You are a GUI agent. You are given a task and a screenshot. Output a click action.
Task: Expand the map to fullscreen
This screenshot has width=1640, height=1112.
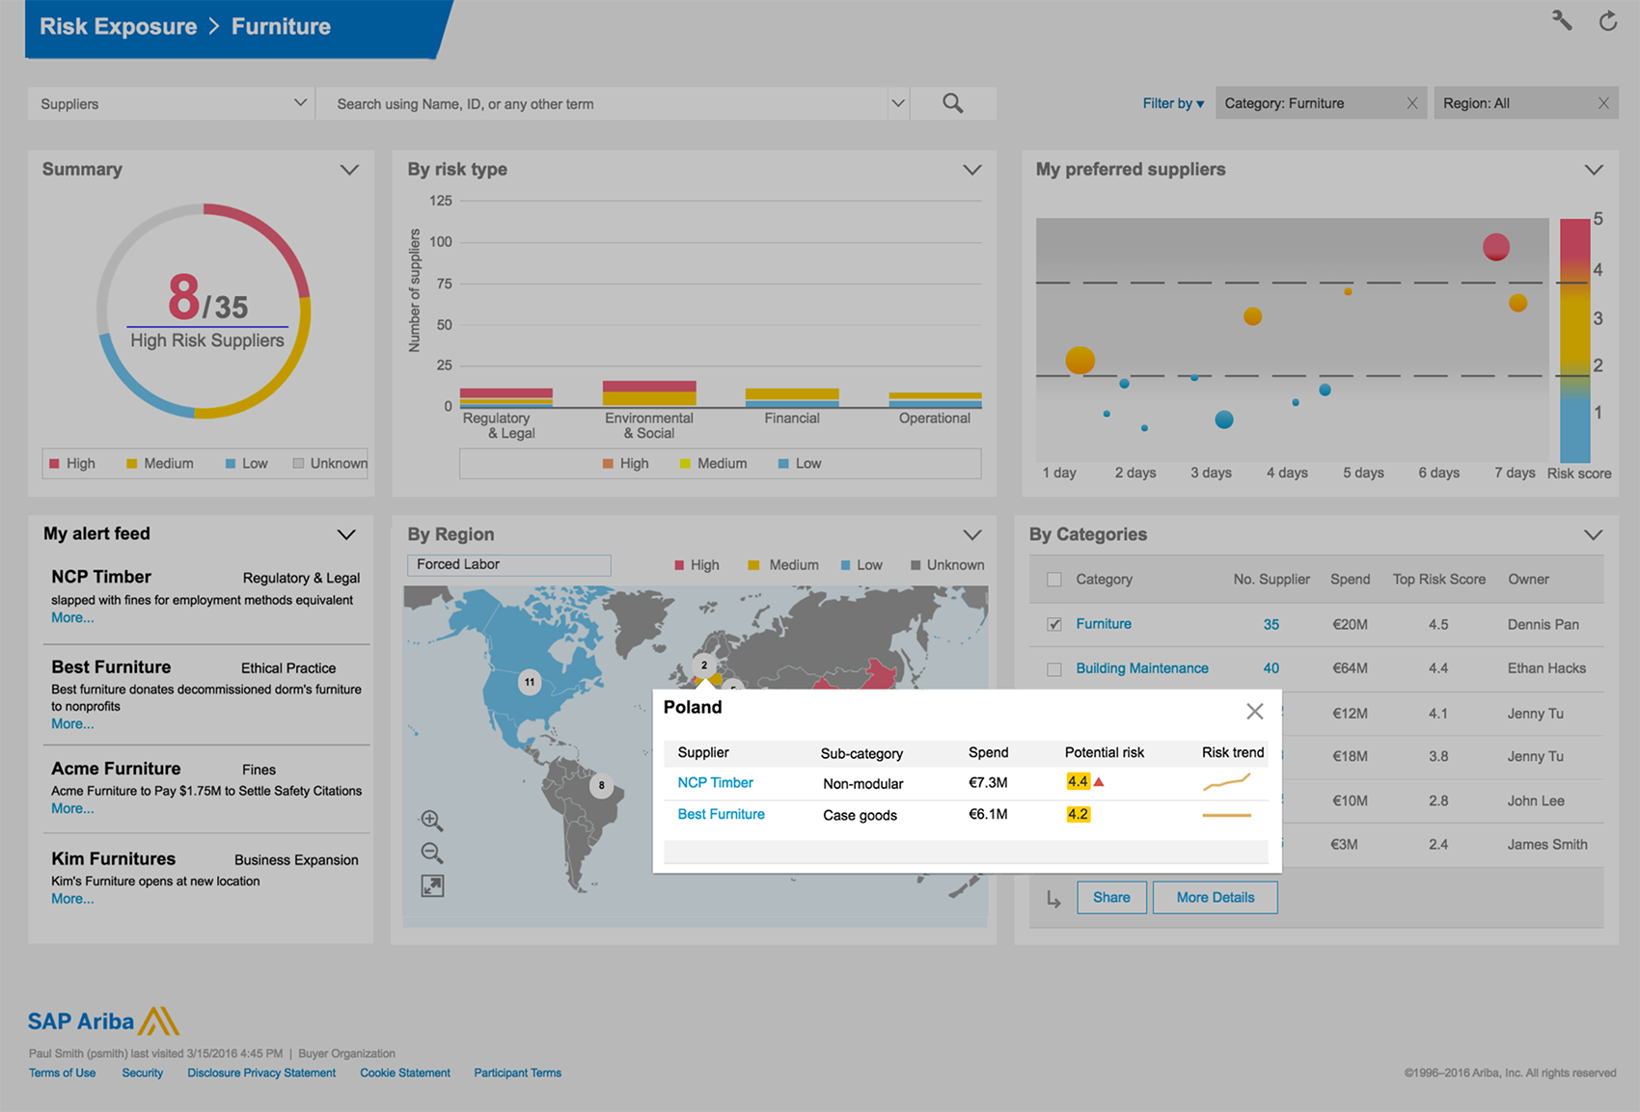[432, 885]
